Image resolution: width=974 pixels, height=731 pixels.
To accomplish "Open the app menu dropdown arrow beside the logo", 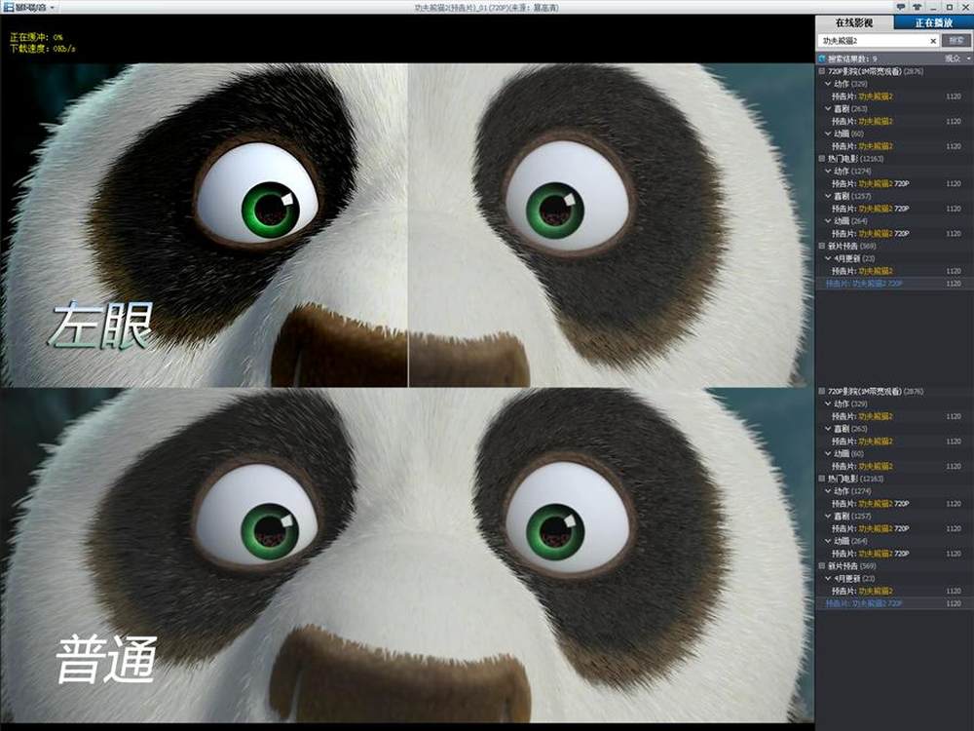I will 53,8.
